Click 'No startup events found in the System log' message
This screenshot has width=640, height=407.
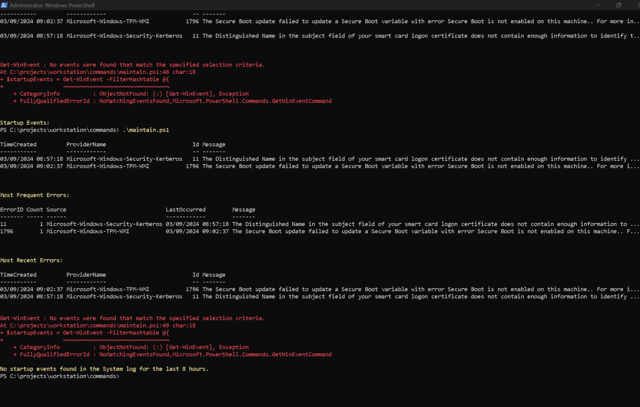(104, 369)
